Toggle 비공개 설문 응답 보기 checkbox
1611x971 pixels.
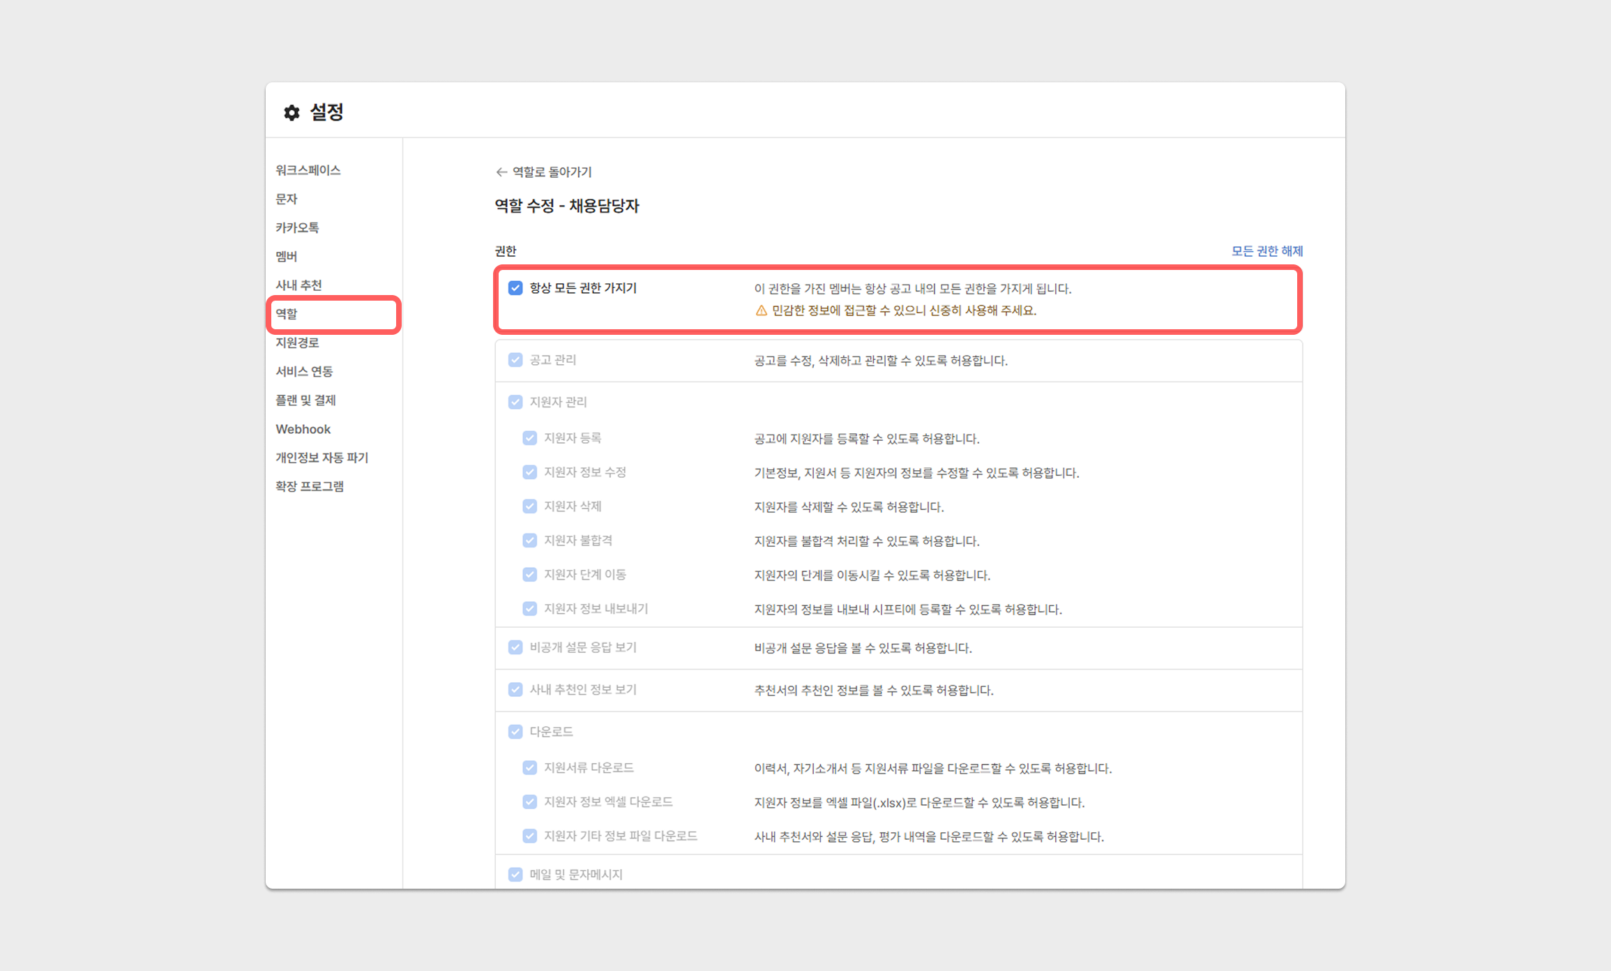[x=515, y=647]
